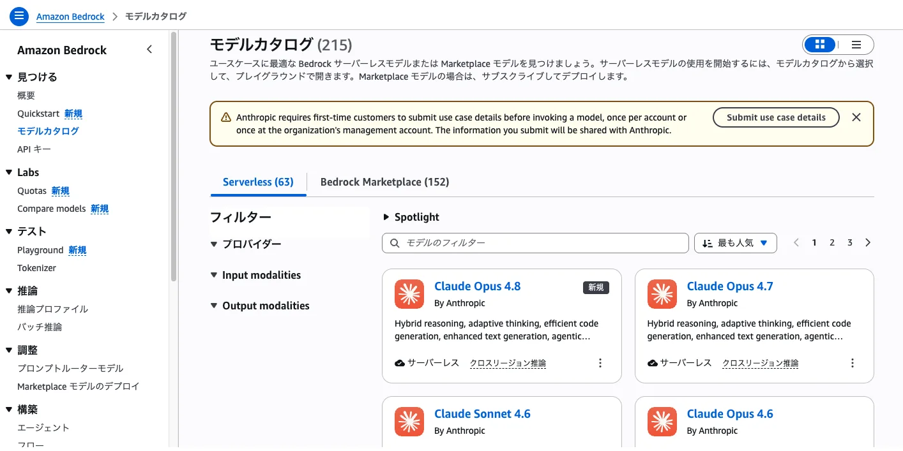
Task: Open エージェント in the sidebar
Action: pos(43,427)
